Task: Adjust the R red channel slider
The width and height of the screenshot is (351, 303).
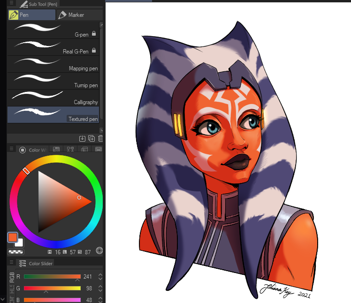Action: (52, 277)
